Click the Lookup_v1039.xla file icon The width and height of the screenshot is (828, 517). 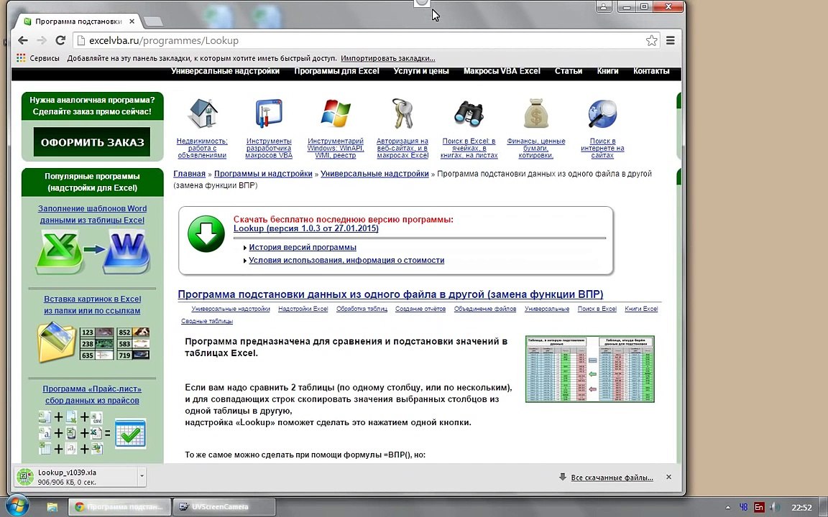click(25, 477)
